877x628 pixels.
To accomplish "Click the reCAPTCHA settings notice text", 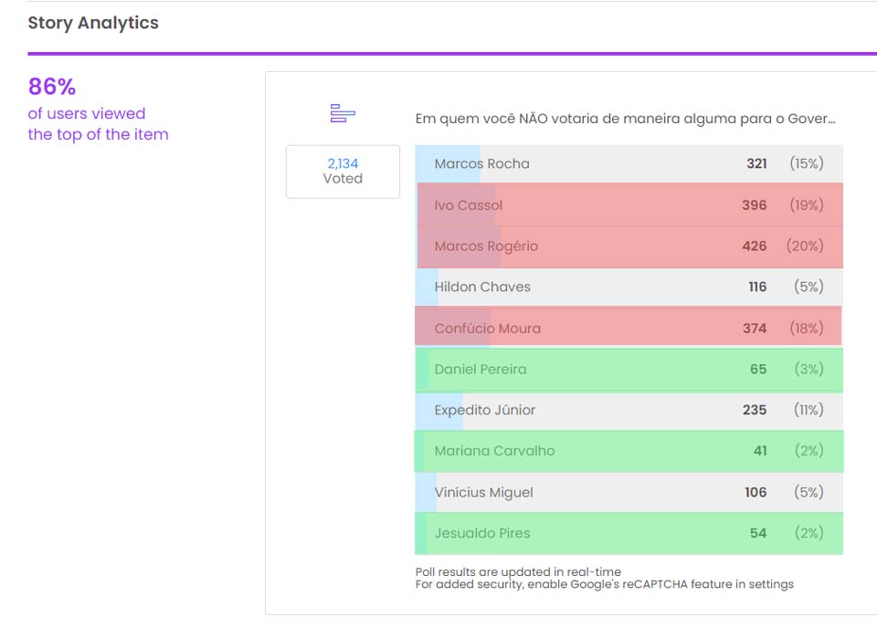I will 604,584.
